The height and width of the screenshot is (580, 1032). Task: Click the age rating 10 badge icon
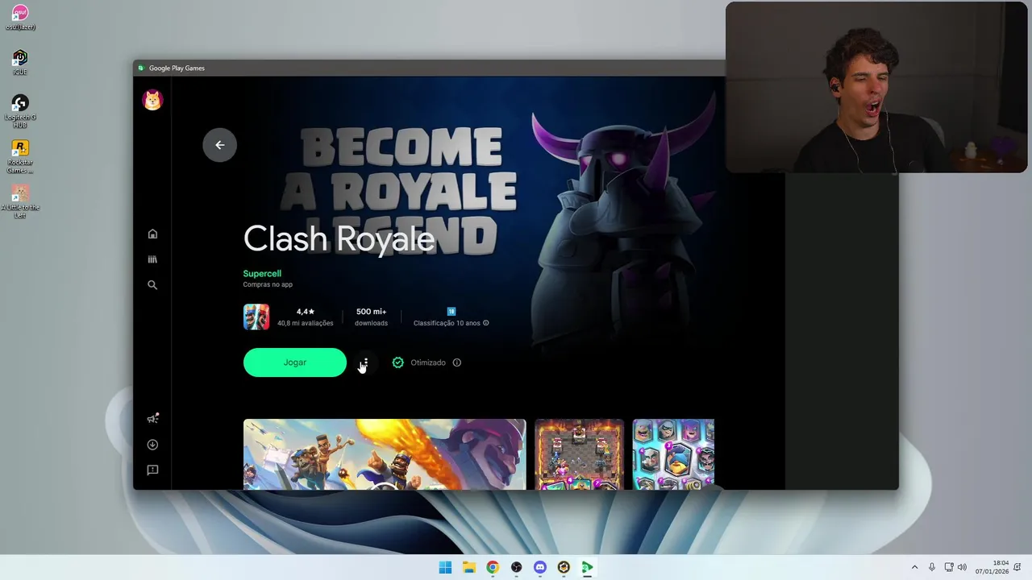(451, 311)
